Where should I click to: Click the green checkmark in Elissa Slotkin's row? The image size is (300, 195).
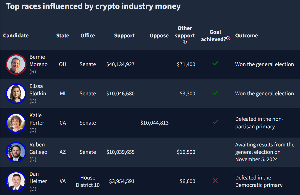pos(215,93)
